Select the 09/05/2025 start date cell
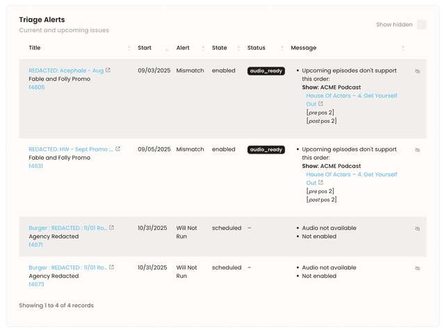 [154, 149]
